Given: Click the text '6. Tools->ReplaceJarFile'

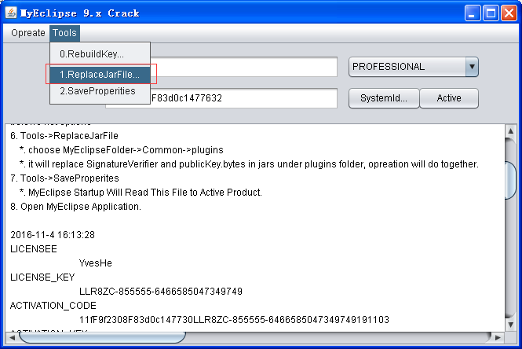Looking at the screenshot, I should 64,136.
